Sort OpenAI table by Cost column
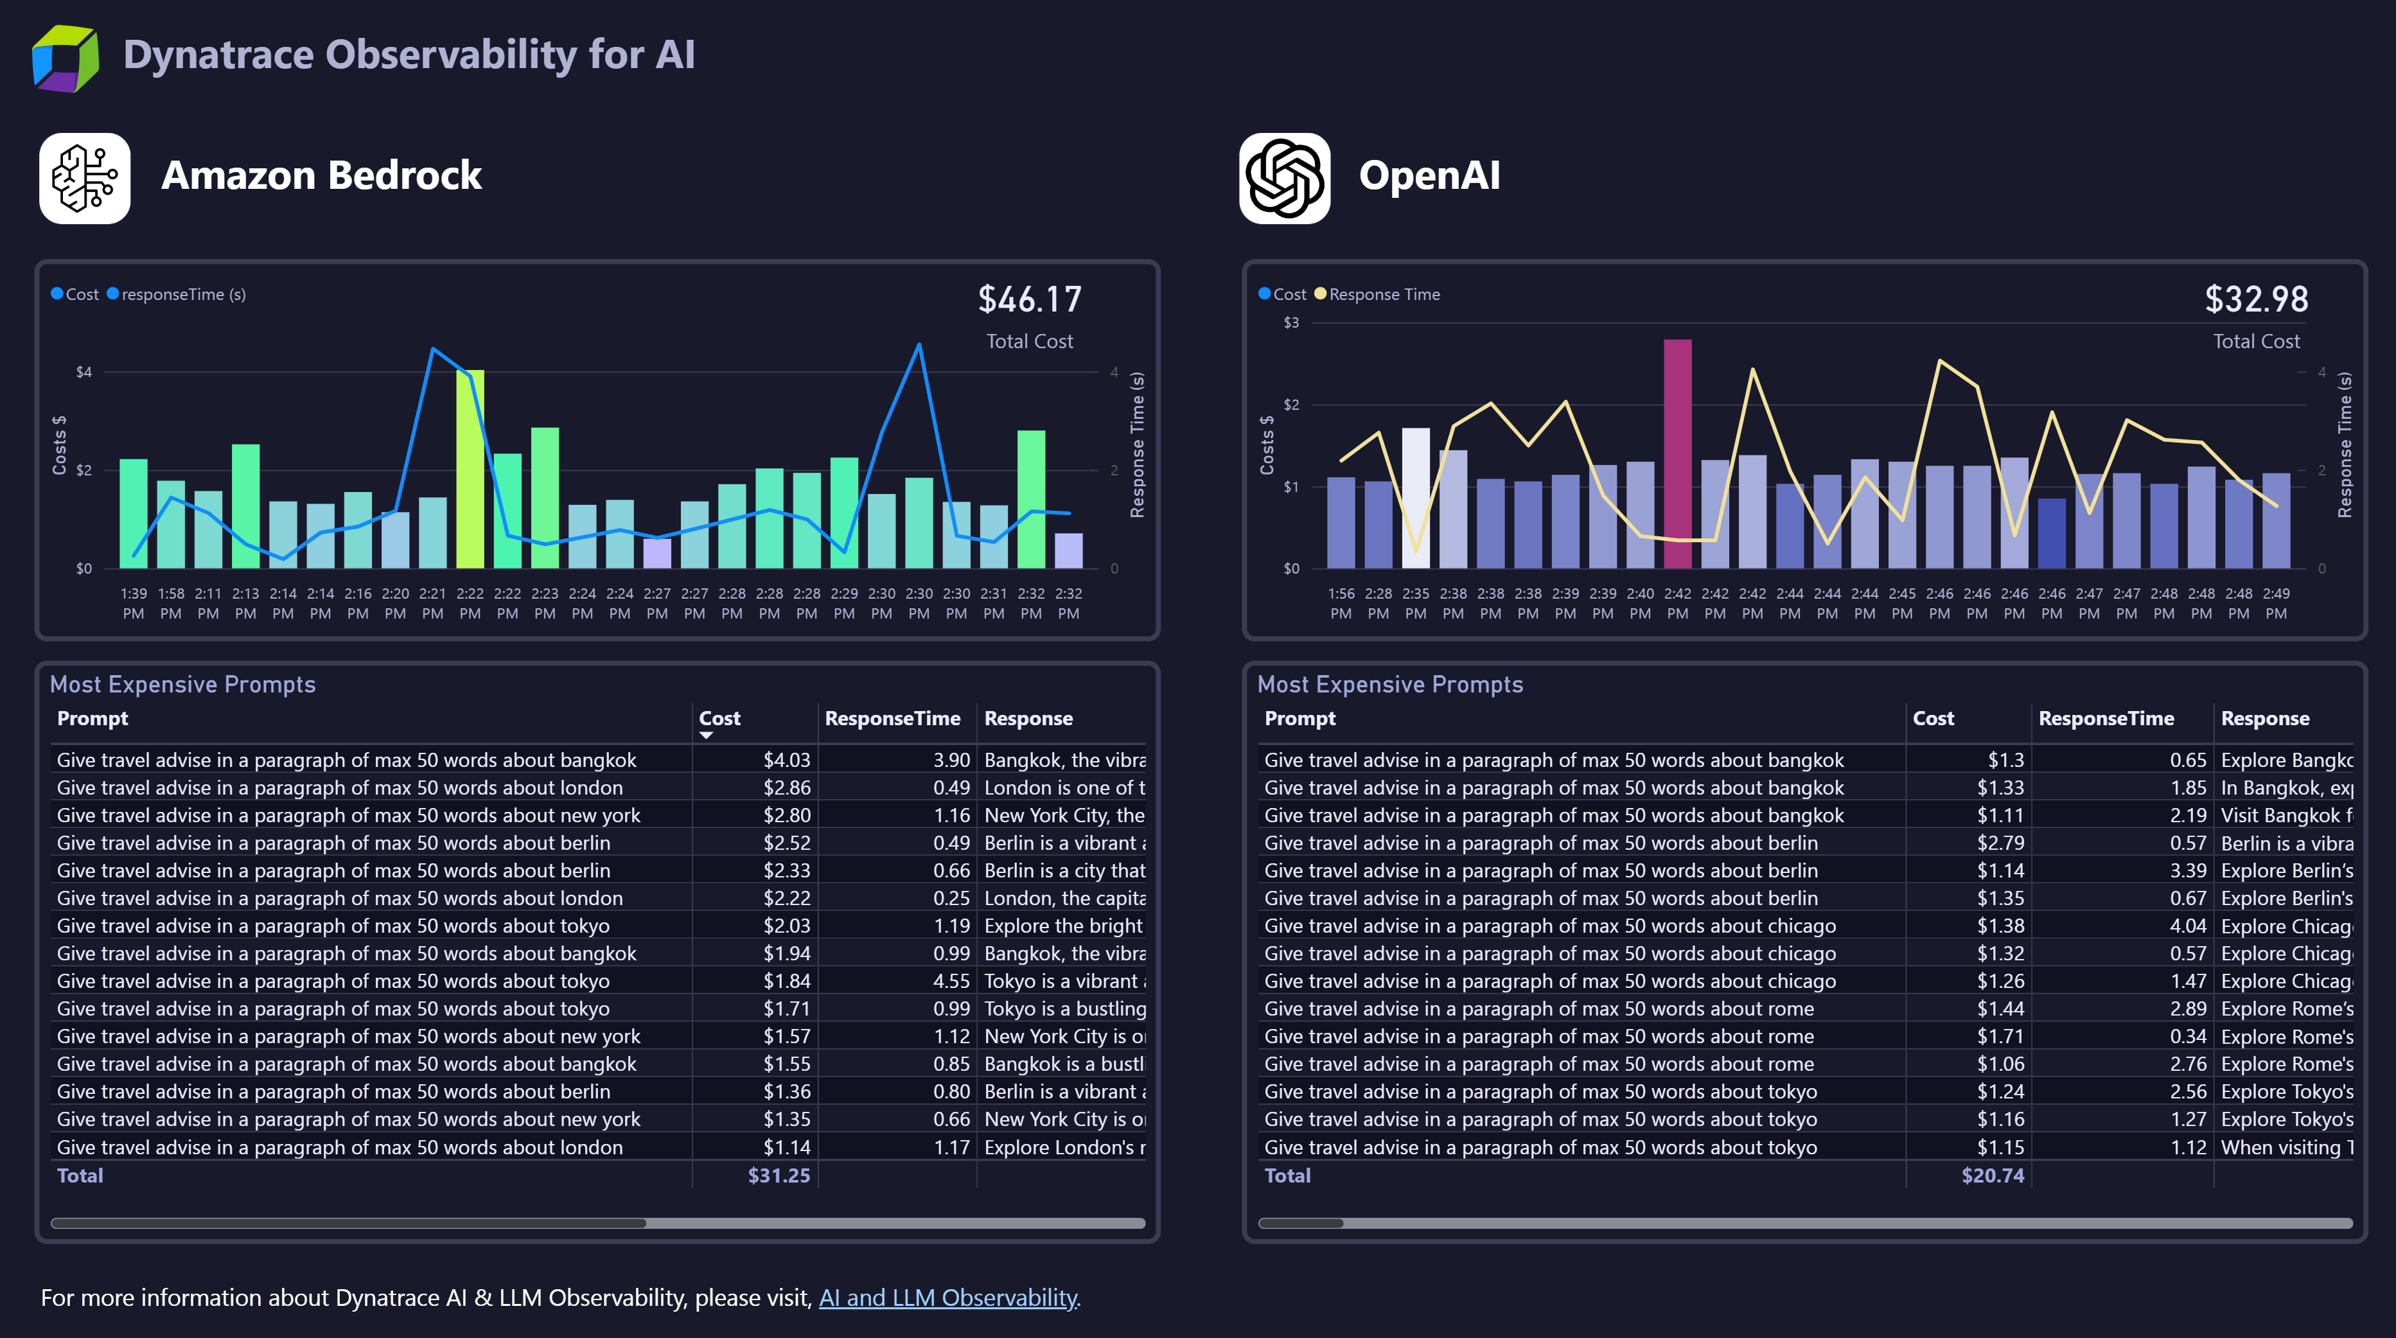The image size is (2396, 1338). point(1935,717)
